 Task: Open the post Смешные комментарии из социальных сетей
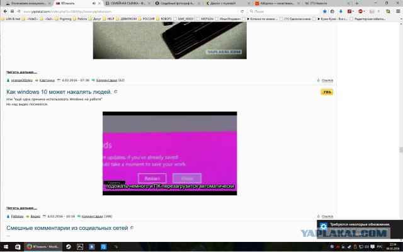click(67, 228)
